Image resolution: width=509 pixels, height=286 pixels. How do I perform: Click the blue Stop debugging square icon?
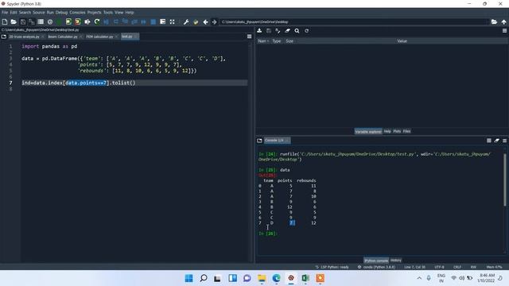[x=153, y=21]
